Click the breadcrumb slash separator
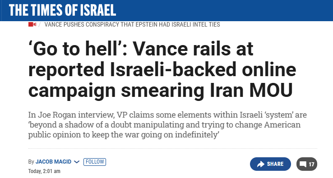Image resolution: width=333 pixels, height=178 pixels. 40,25
